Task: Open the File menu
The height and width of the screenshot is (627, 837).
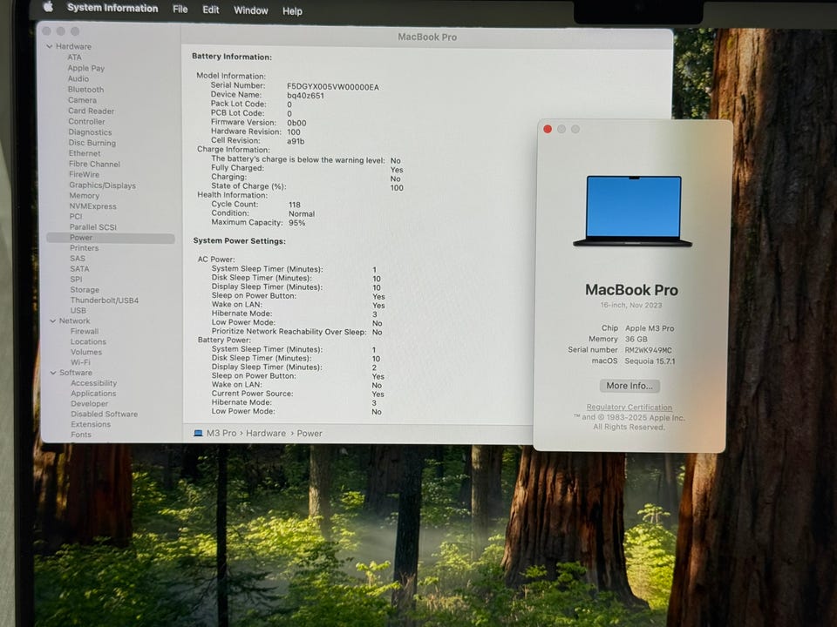Action: pos(180,10)
